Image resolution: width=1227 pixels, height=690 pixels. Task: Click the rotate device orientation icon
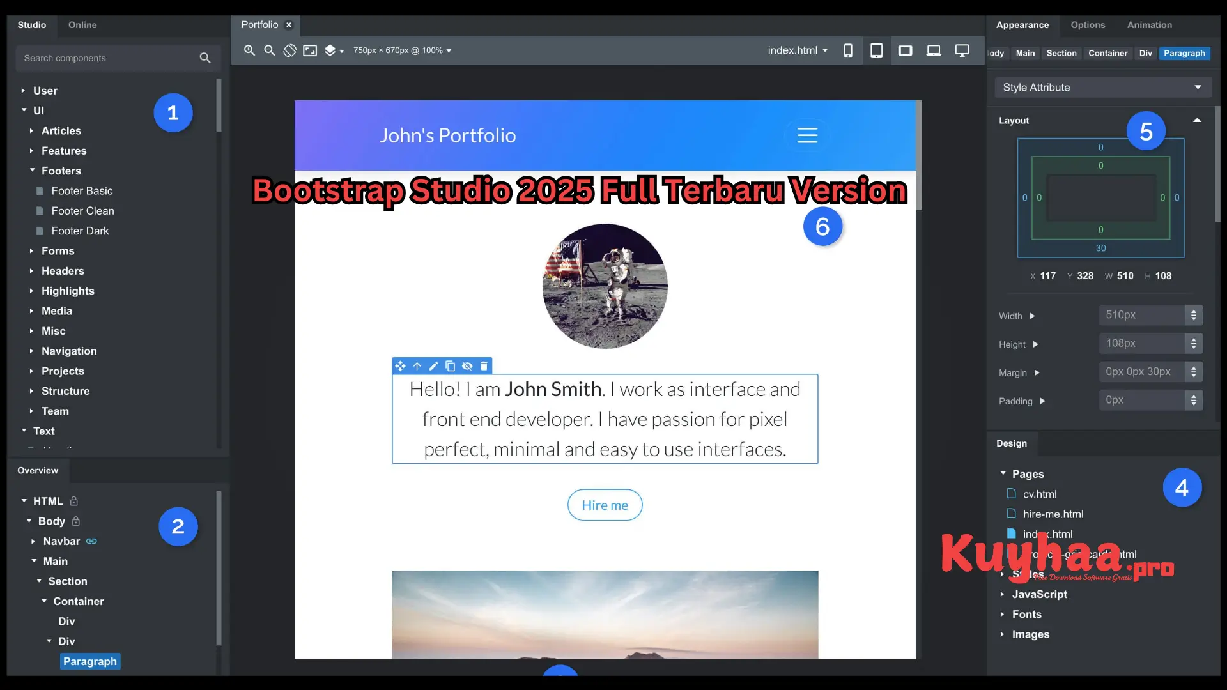coord(289,50)
